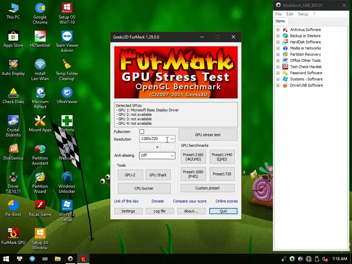
Task: Open Auto Display desktop icon
Action: click(x=13, y=68)
